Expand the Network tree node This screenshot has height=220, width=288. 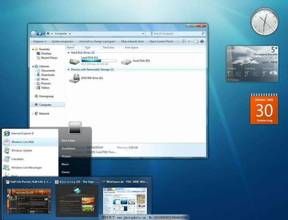(33, 113)
